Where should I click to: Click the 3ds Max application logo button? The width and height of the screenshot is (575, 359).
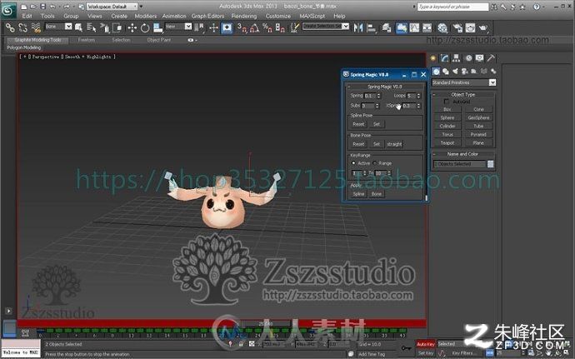click(x=8, y=10)
